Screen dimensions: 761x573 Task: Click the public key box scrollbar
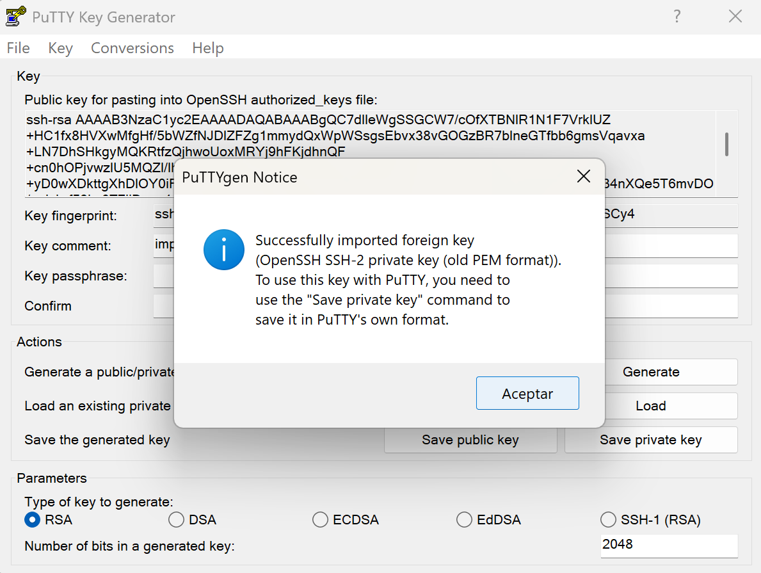726,145
